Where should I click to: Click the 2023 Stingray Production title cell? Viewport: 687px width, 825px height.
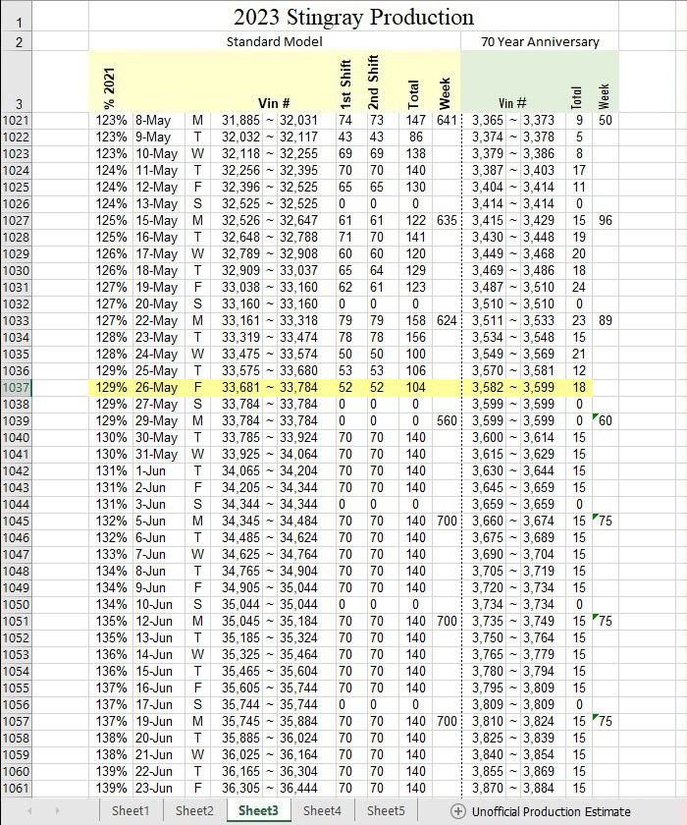[353, 17]
